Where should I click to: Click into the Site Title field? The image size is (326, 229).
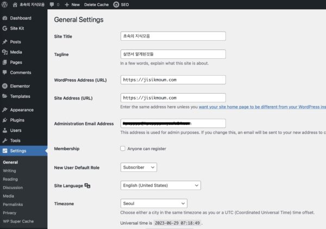click(x=173, y=36)
